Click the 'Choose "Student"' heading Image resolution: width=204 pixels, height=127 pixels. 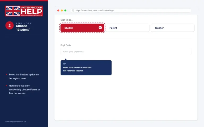coord(23,28)
